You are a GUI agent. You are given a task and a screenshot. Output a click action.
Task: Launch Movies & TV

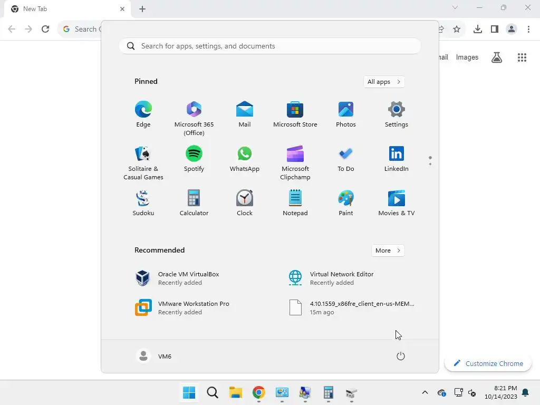click(x=397, y=202)
